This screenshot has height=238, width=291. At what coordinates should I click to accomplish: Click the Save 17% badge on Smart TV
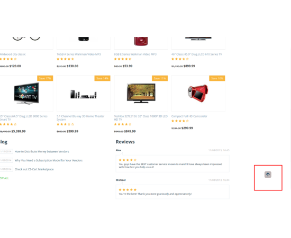click(45, 78)
